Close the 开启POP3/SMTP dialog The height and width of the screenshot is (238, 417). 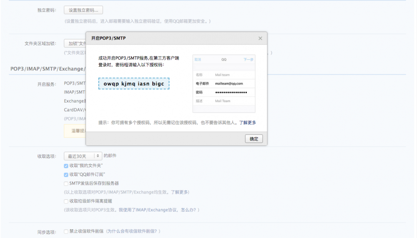pyautogui.click(x=260, y=38)
